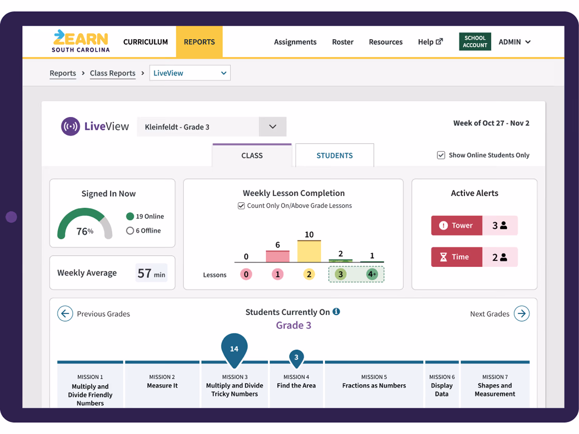Viewport: 579px width, 434px height.
Task: Click the Grade 3 heading
Action: point(293,325)
